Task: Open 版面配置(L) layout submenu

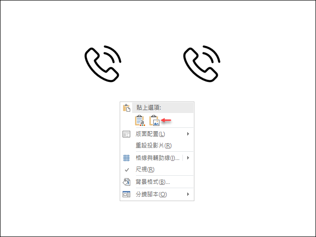Action: [157, 134]
